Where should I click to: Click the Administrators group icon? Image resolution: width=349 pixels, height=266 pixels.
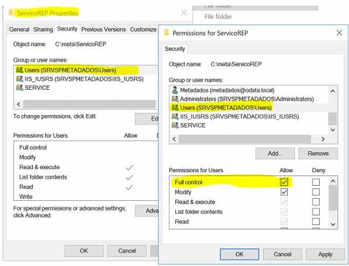pos(174,99)
